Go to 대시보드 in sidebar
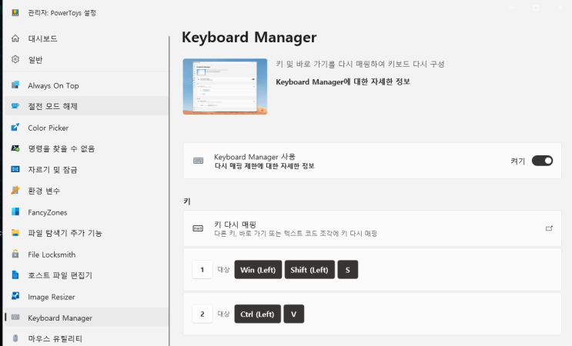This screenshot has height=346, width=572. tap(86, 38)
